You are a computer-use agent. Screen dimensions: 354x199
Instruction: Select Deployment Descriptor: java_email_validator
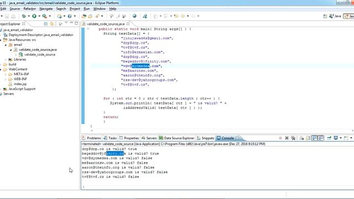click(41, 35)
